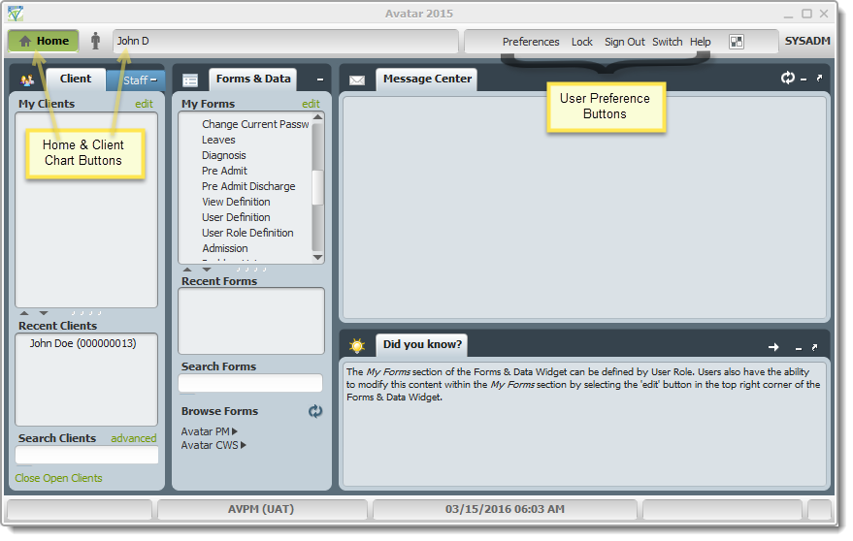Image resolution: width=853 pixels, height=541 pixels.
Task: Open the View Definition form
Action: pos(236,202)
